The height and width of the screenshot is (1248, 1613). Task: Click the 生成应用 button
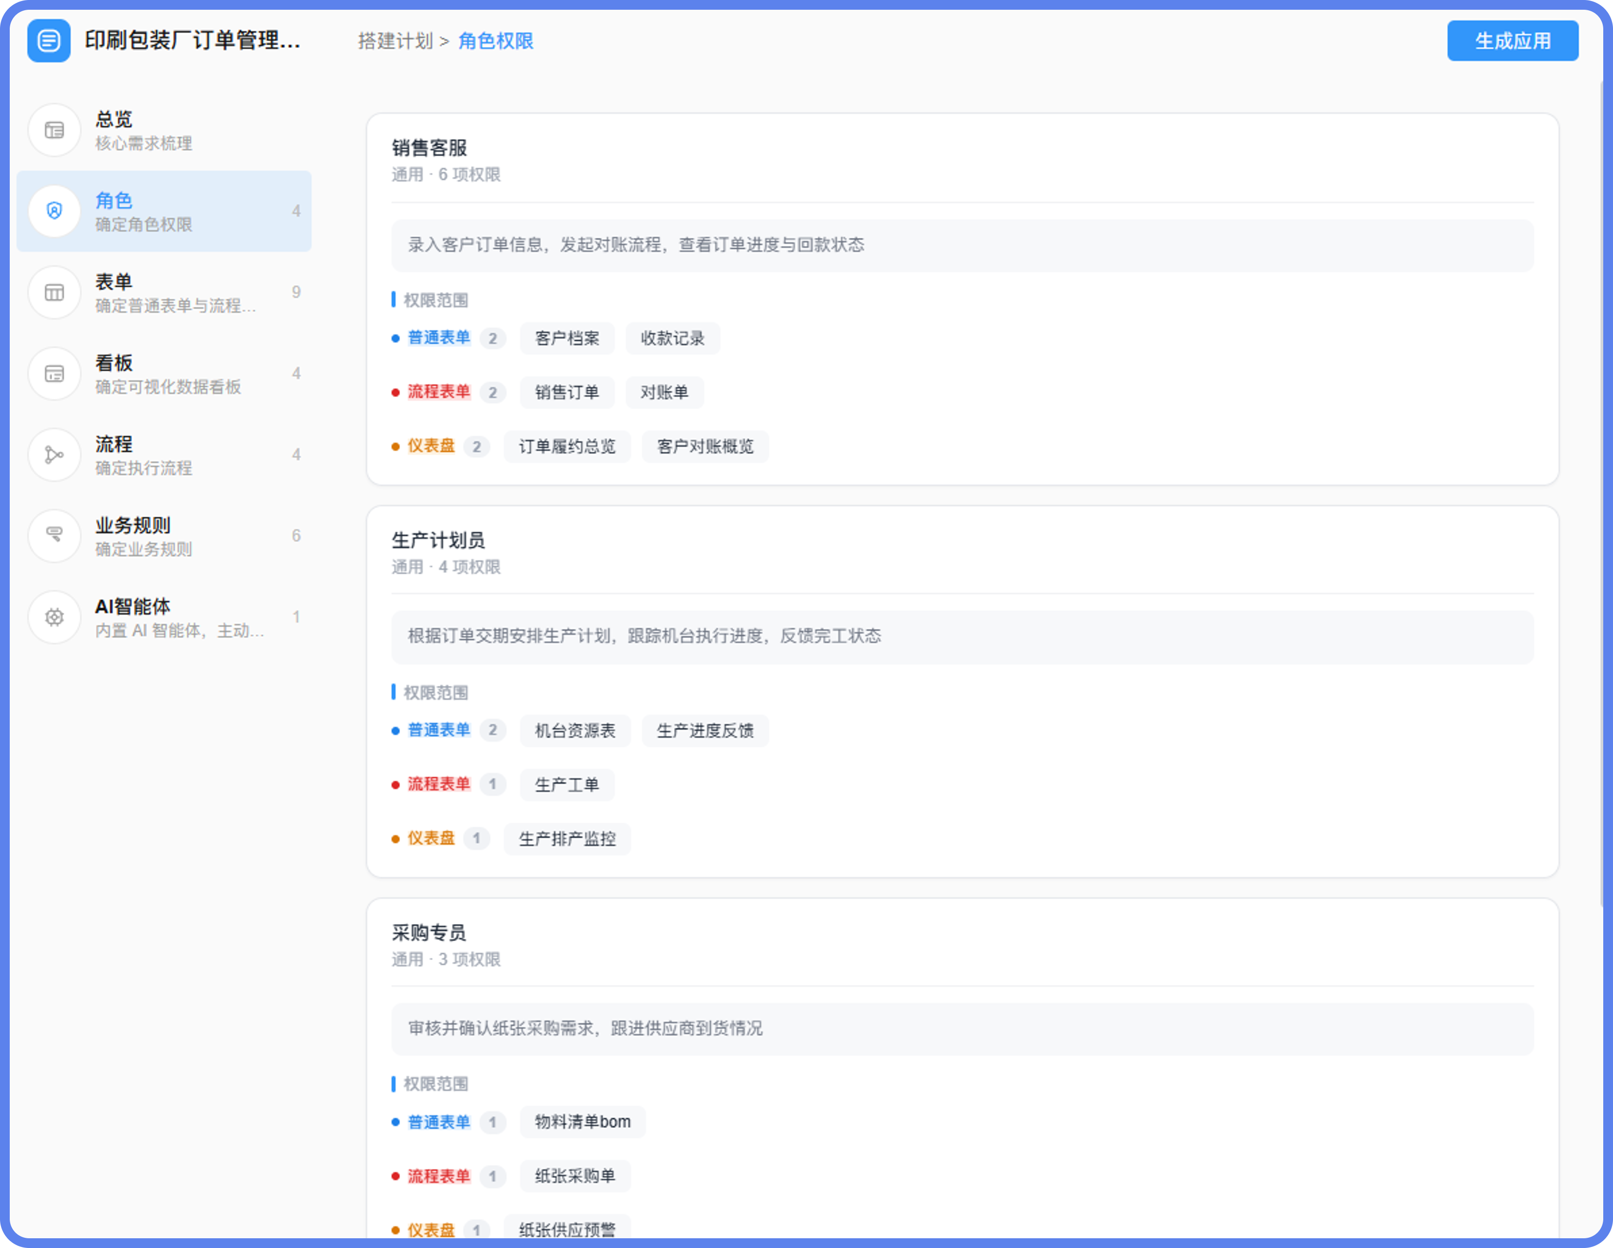coord(1513,40)
